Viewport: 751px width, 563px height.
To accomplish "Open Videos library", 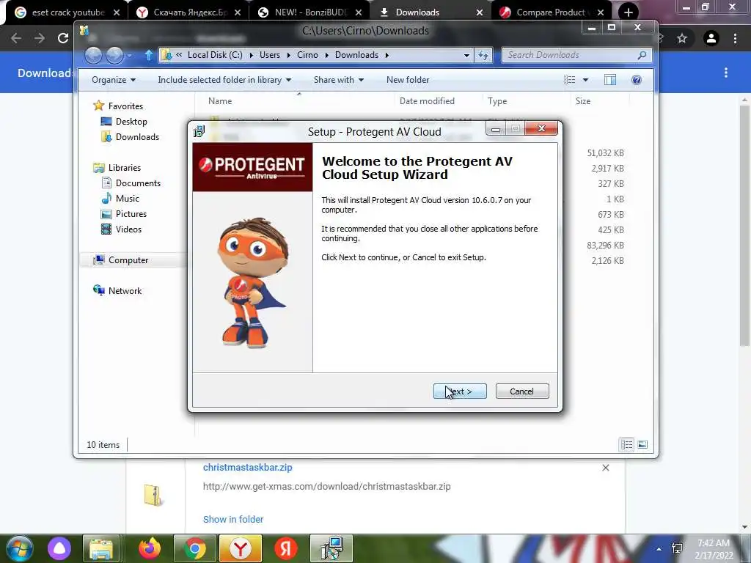I will point(128,229).
